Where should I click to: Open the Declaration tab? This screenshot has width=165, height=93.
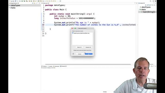click(x=56, y=66)
